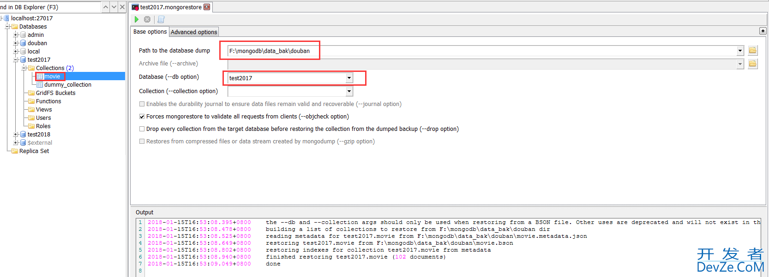Viewport: 769px width, 277px height.
Task: Click the GridFS Buckets folder icon
Action: point(31,93)
